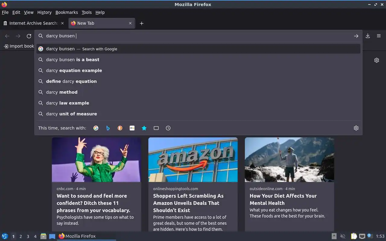Click the Go arrow in address bar
The width and height of the screenshot is (386, 241).
tap(356, 36)
